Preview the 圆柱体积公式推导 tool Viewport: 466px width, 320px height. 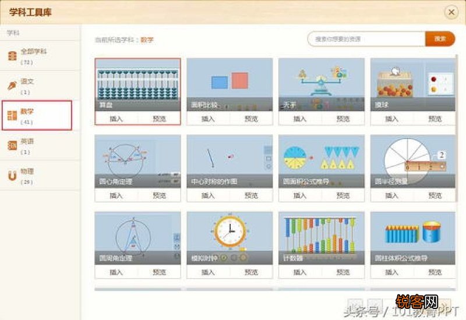click(x=435, y=272)
